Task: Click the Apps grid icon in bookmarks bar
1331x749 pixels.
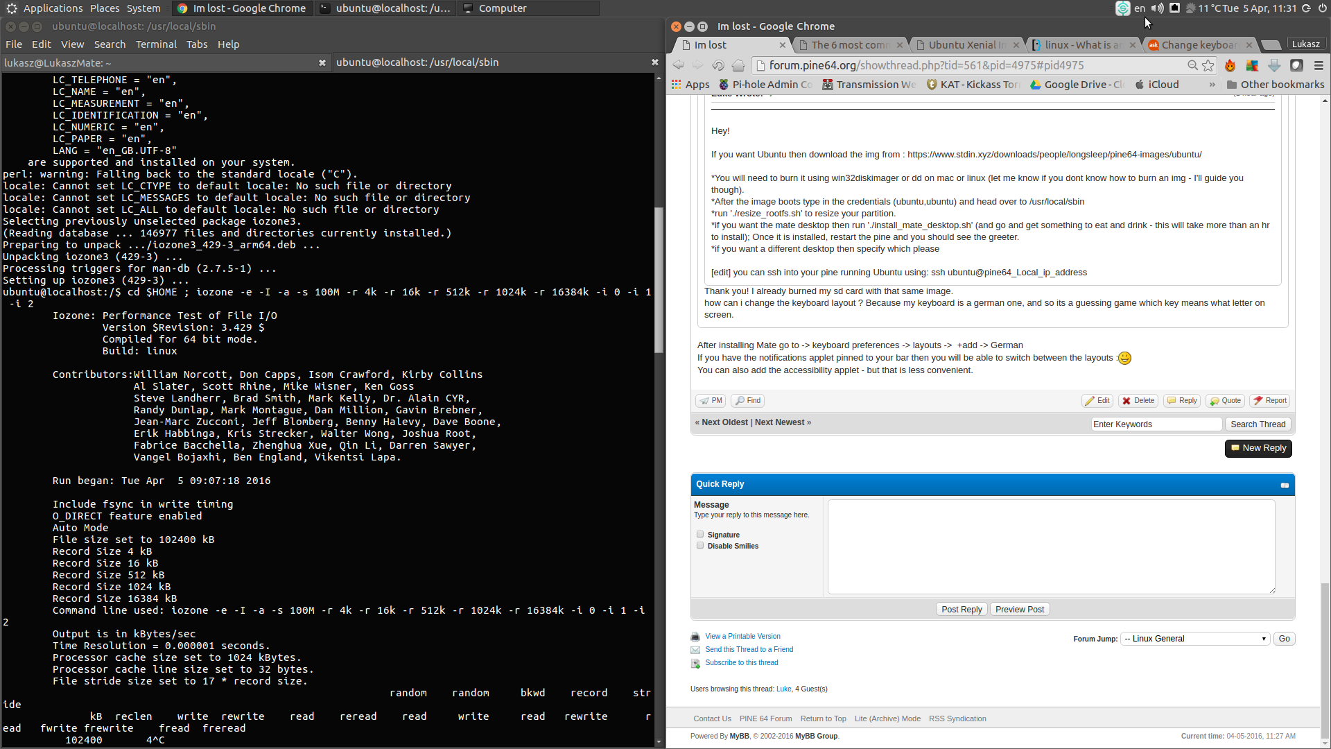Action: click(x=677, y=85)
